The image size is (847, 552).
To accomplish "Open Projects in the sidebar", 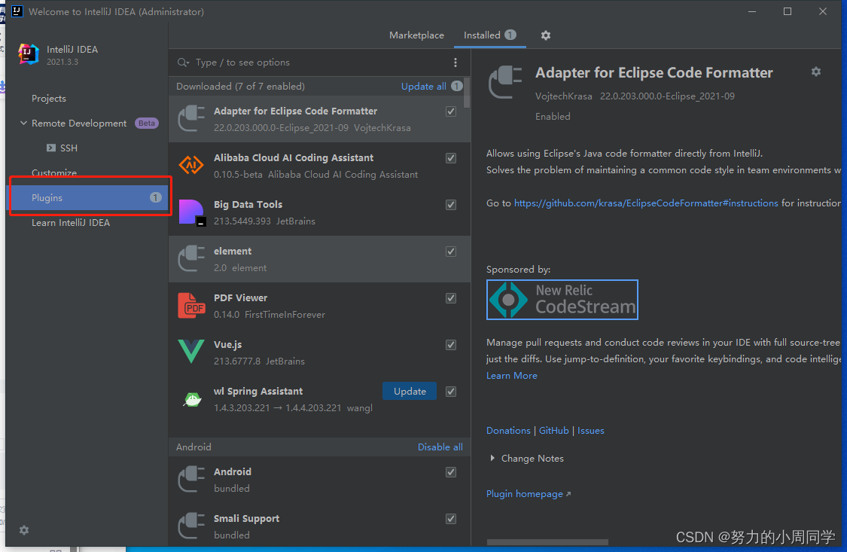I will point(49,99).
